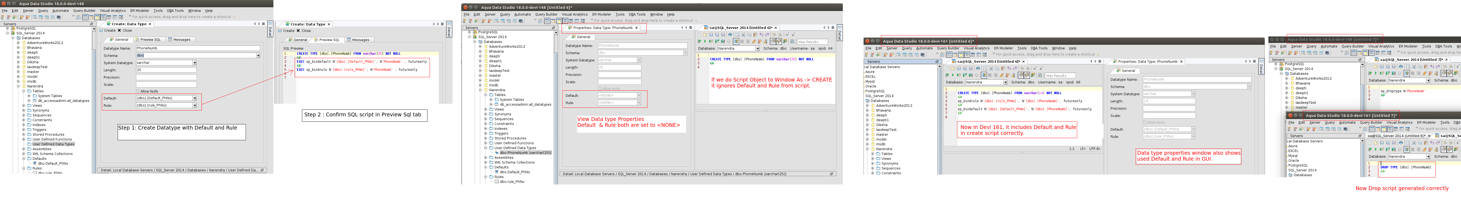Click Precision field in leftmost Create Data Type form

(x=166, y=77)
